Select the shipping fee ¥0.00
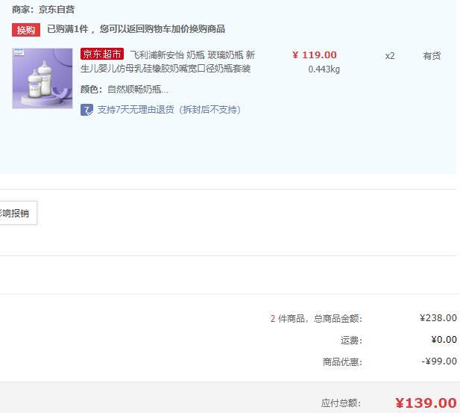Screen dimensions: 460x413 click(x=444, y=340)
